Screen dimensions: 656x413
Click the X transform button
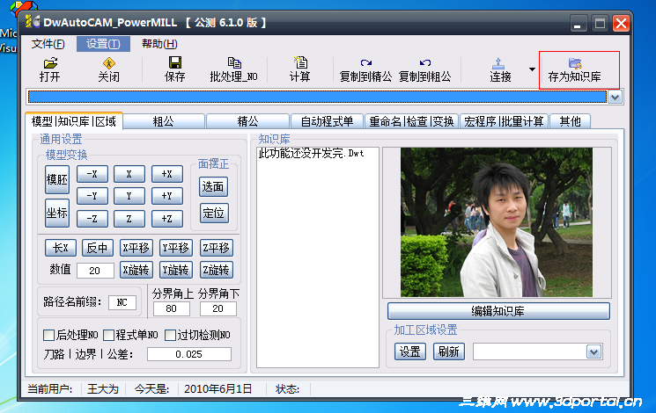tap(129, 174)
